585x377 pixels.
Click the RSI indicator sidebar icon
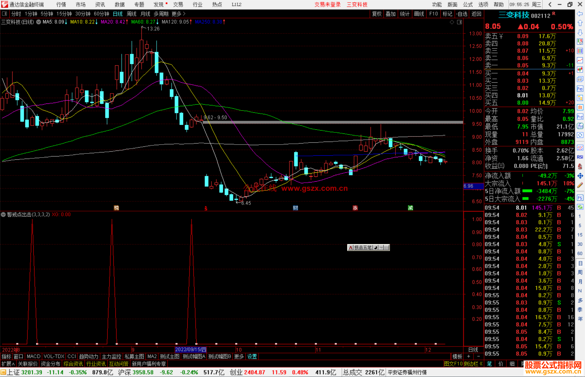580,157
